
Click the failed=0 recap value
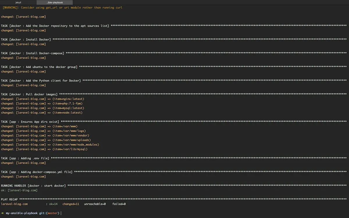[119, 204]
